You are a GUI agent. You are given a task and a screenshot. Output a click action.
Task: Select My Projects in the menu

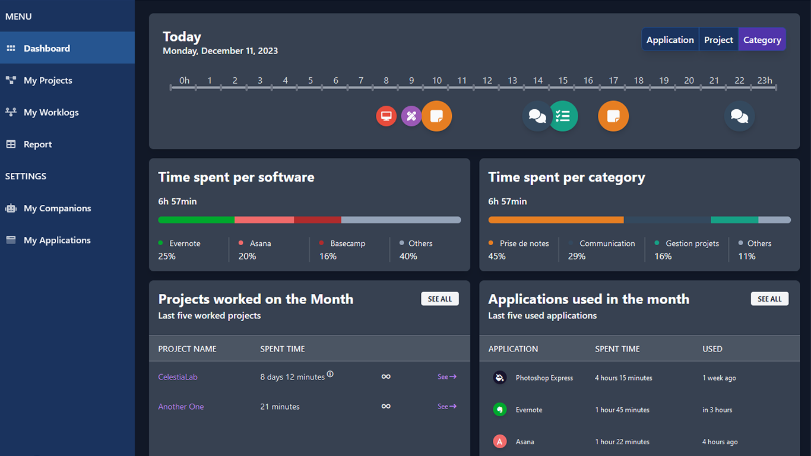(x=47, y=80)
